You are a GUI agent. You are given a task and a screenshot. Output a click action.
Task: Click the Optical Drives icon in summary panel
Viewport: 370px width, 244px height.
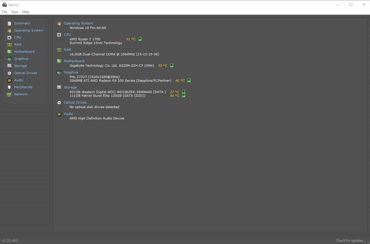point(59,103)
